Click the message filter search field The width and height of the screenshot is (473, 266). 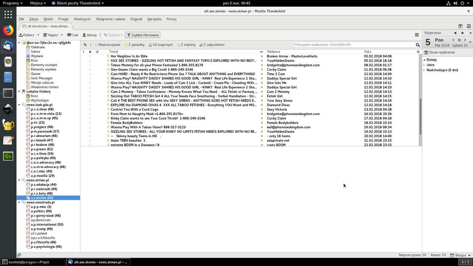[x=354, y=45]
